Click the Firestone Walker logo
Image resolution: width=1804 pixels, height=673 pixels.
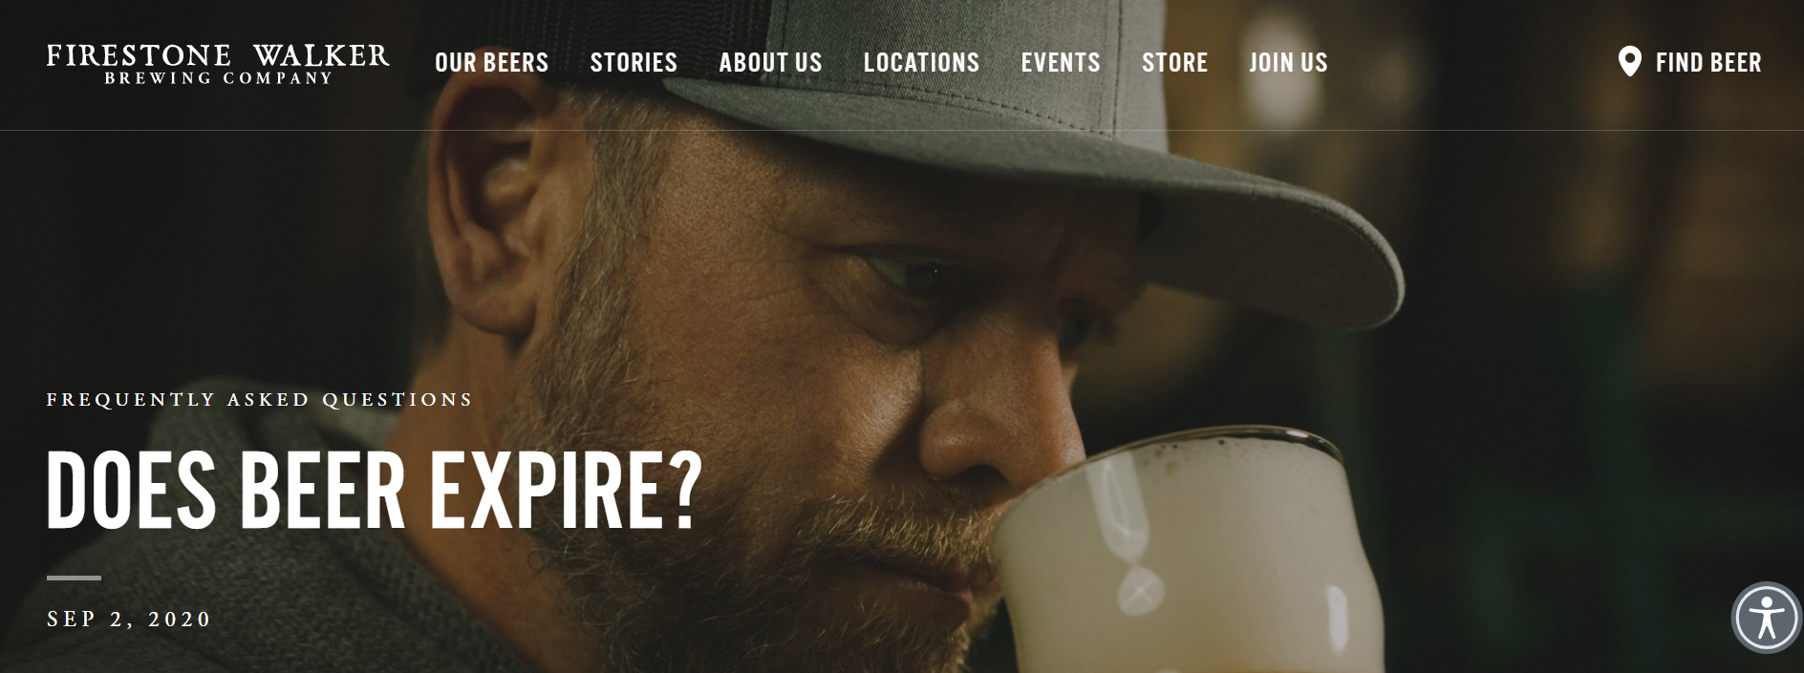point(218,63)
